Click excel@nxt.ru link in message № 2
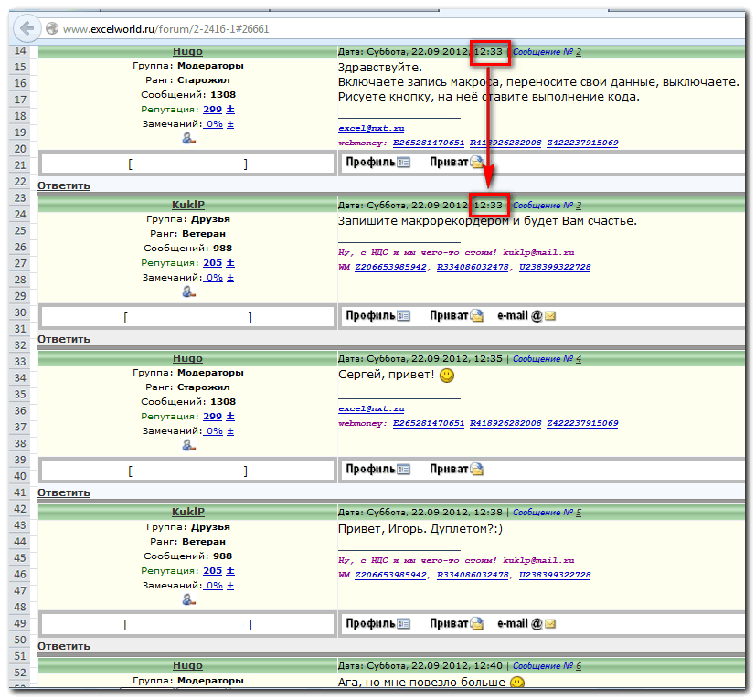The width and height of the screenshot is (755, 699). point(371,129)
